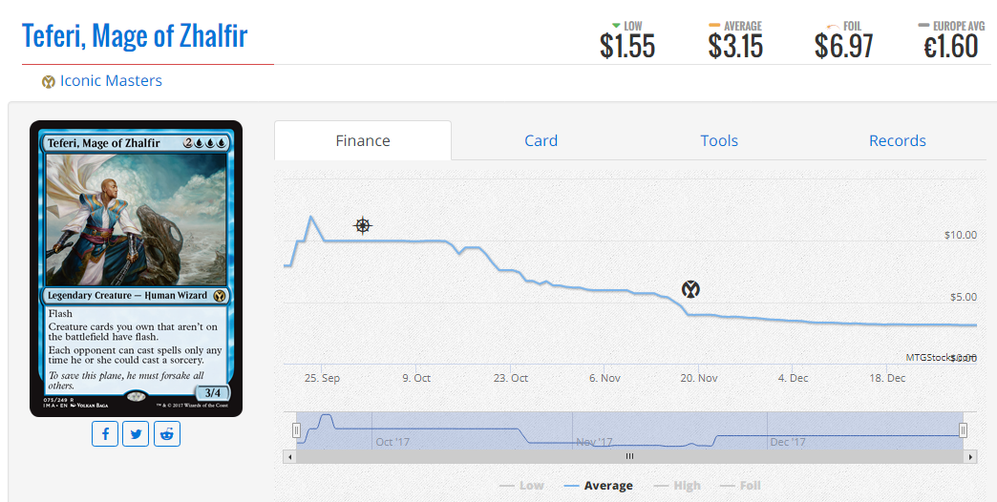Viewport: 997px width, 502px height.
Task: Share card on Twitter
Action: pyautogui.click(x=136, y=434)
